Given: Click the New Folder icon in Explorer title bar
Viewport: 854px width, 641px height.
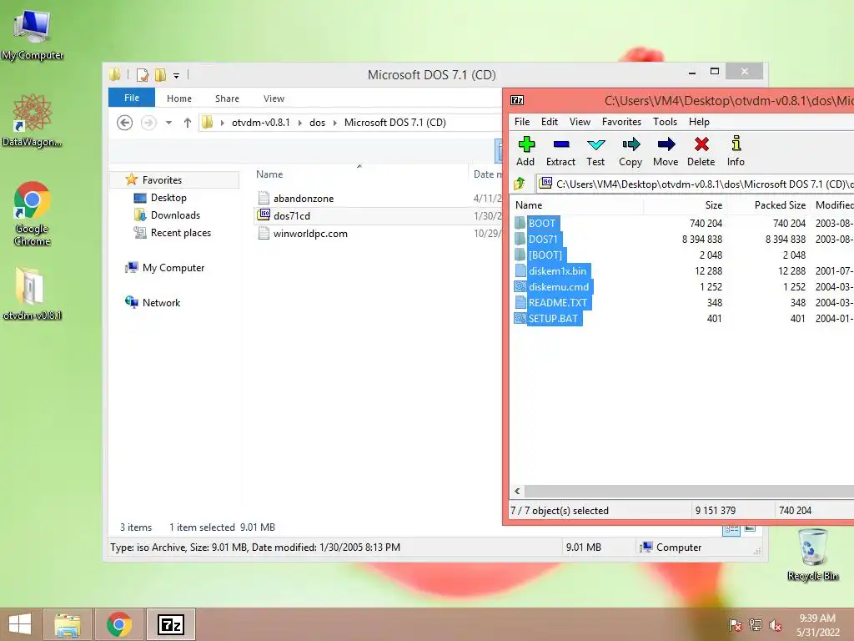Looking at the screenshot, I should point(160,74).
